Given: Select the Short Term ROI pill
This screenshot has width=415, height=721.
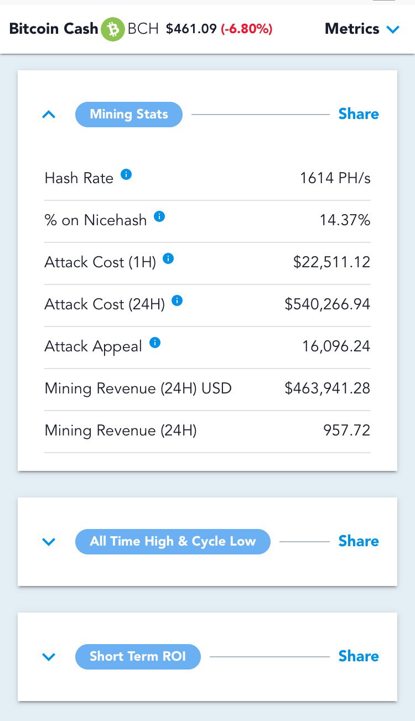Looking at the screenshot, I should [138, 656].
